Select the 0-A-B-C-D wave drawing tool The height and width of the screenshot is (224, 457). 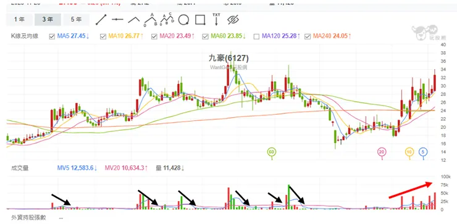pos(167,20)
